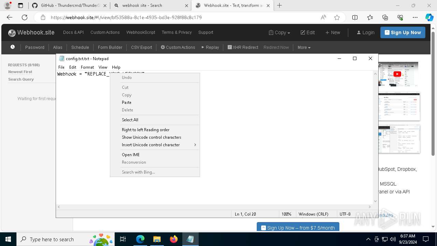Choose Open IME from context menu
This screenshot has width=437, height=246.
(155, 155)
